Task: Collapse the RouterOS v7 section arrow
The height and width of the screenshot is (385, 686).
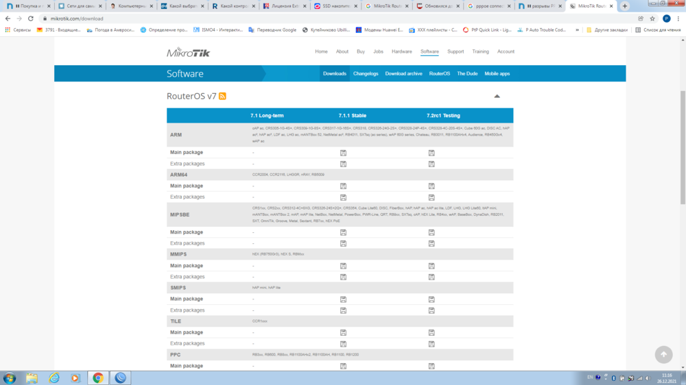Action: pos(497,97)
